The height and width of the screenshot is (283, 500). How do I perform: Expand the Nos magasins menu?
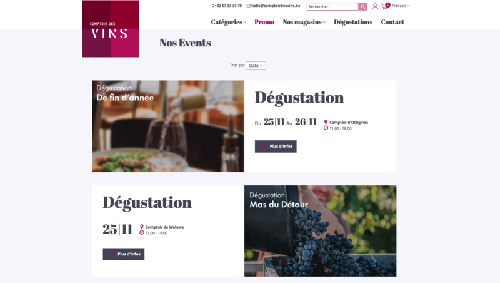(x=304, y=22)
